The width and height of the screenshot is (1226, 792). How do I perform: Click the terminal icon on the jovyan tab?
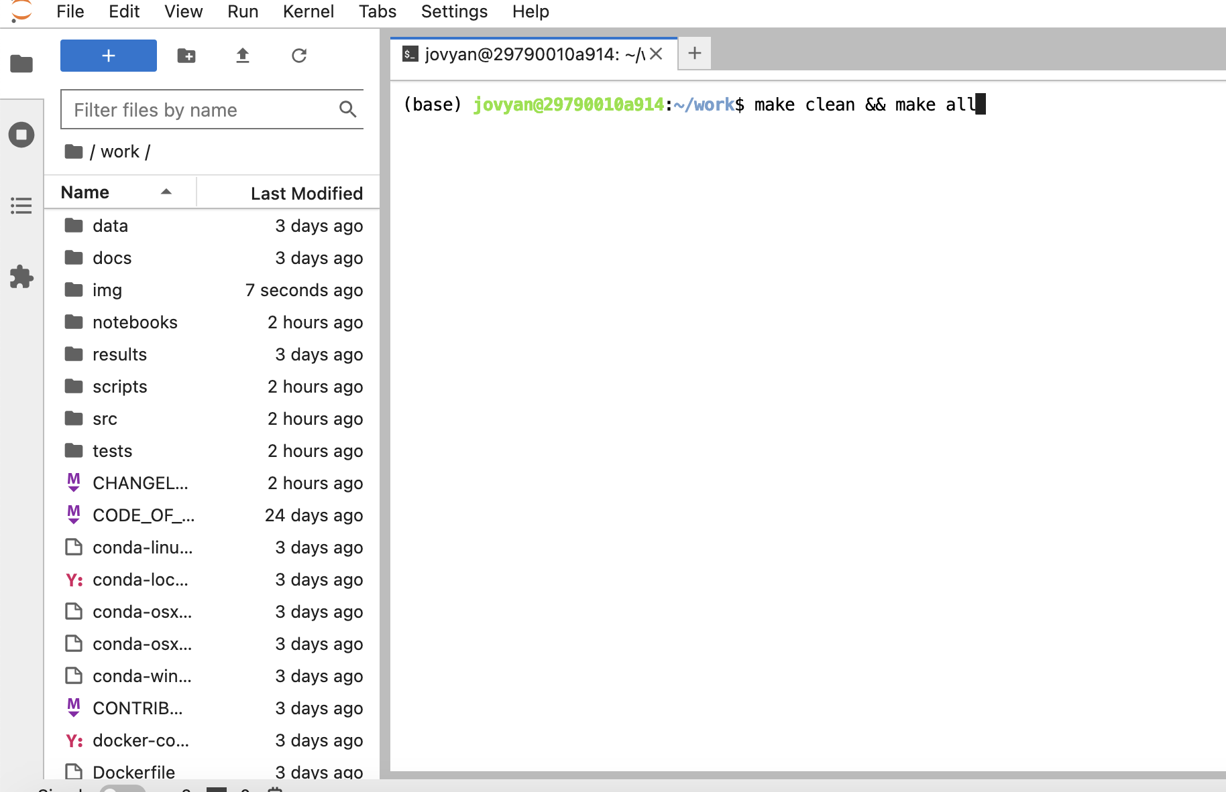[x=410, y=54]
